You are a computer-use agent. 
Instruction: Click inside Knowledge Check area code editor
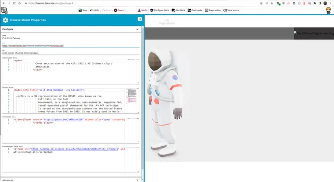[x=70, y=159]
